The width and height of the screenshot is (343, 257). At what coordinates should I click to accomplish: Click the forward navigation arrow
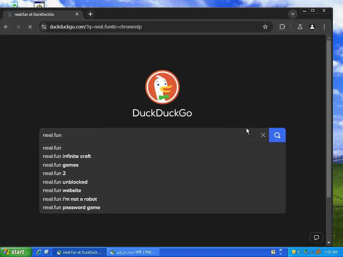[x=18, y=27]
